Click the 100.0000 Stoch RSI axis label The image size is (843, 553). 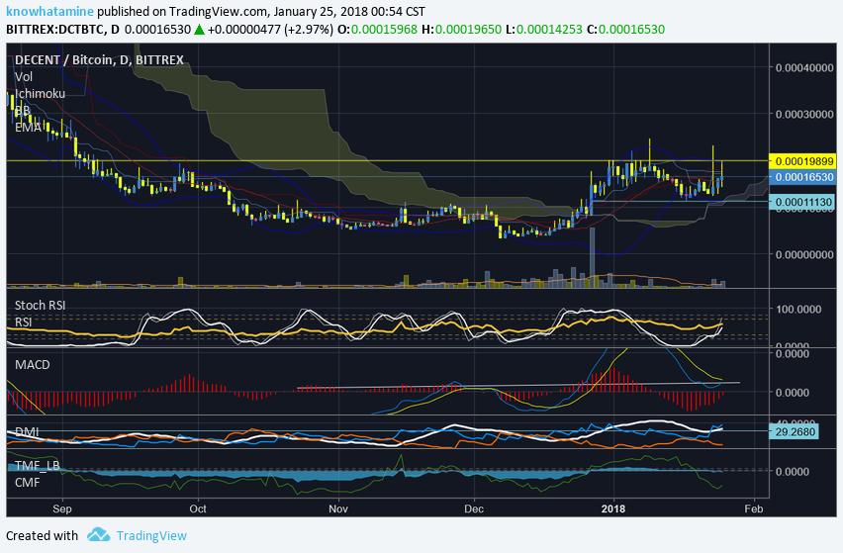tap(797, 309)
